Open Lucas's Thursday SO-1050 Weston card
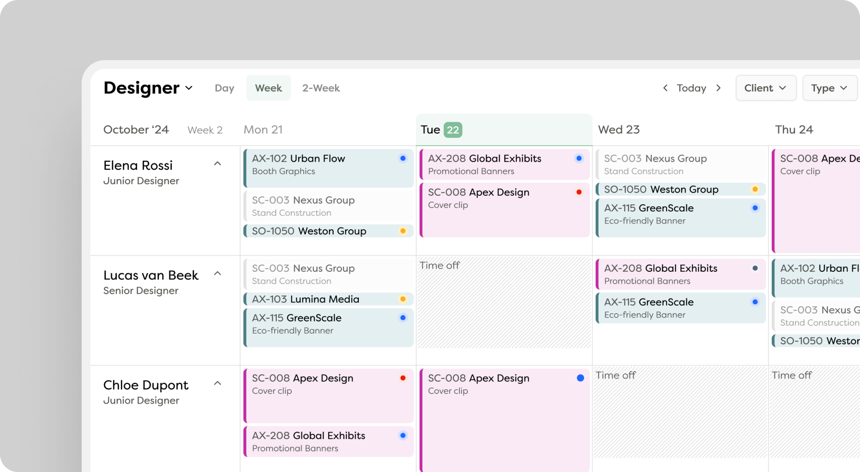 click(x=816, y=341)
